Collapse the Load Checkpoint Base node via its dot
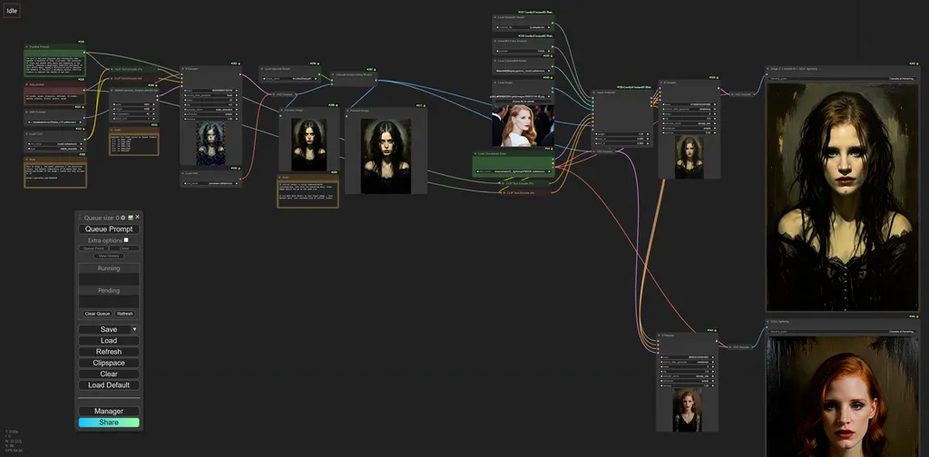 [x=475, y=153]
